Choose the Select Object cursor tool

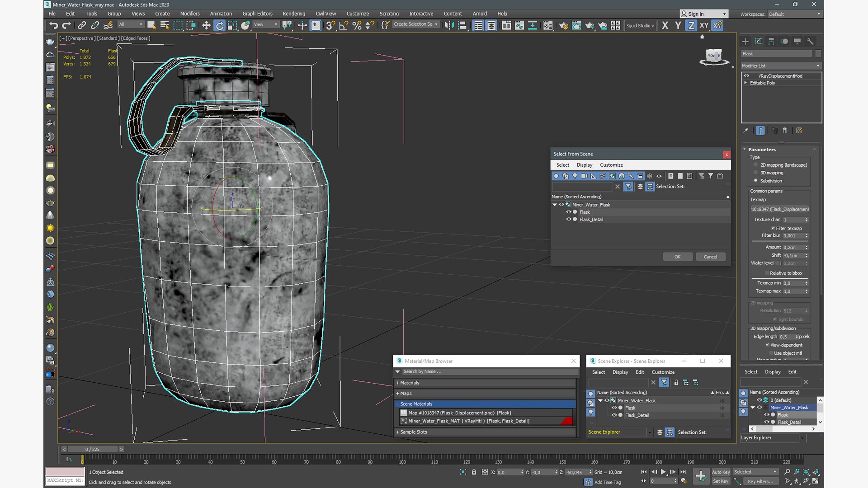pos(151,25)
